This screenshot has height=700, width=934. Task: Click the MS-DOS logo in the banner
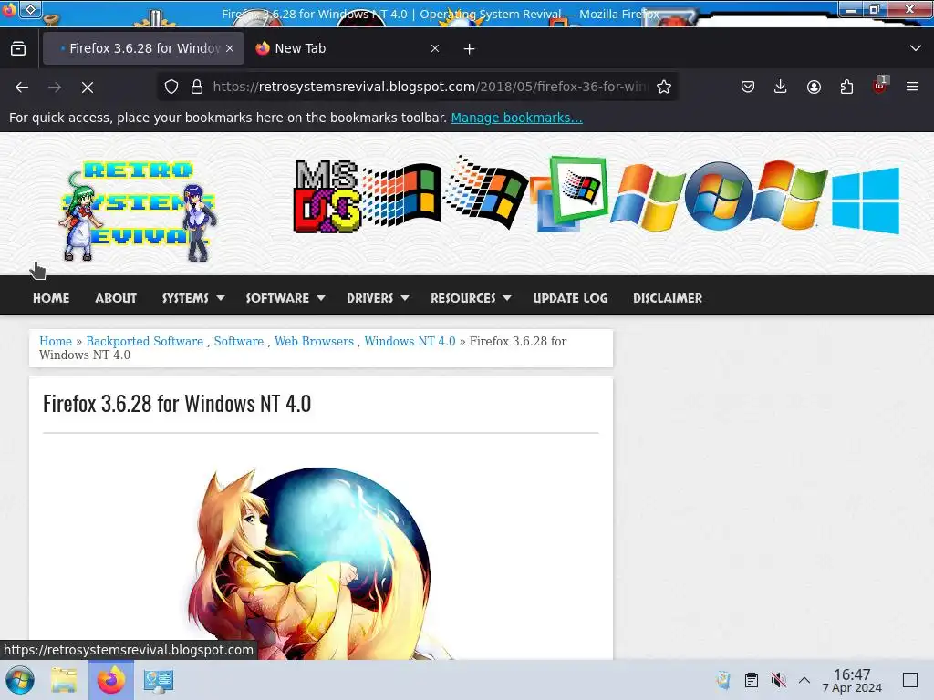327,197
